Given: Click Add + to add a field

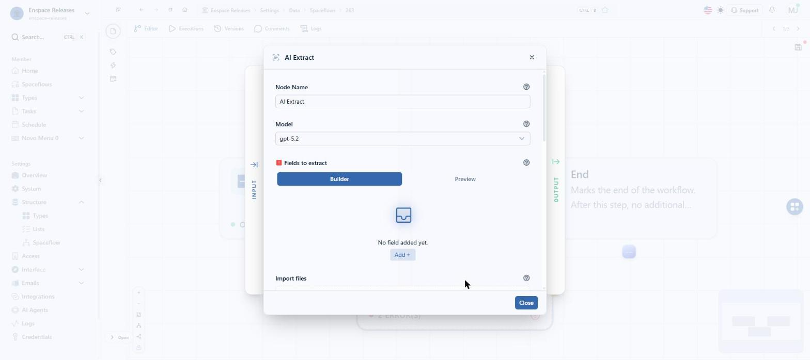Looking at the screenshot, I should [x=402, y=255].
